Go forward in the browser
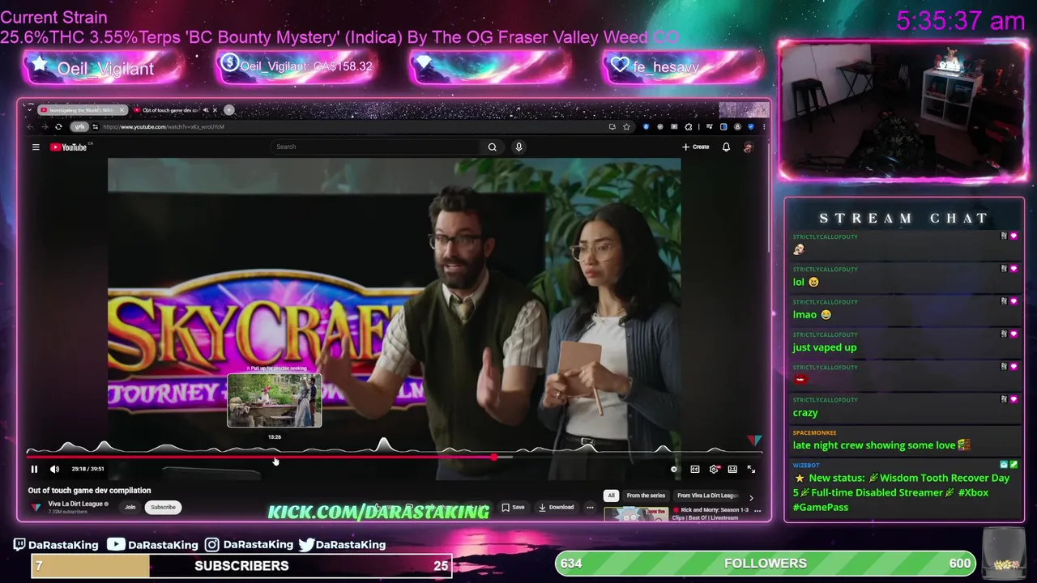 [x=45, y=126]
